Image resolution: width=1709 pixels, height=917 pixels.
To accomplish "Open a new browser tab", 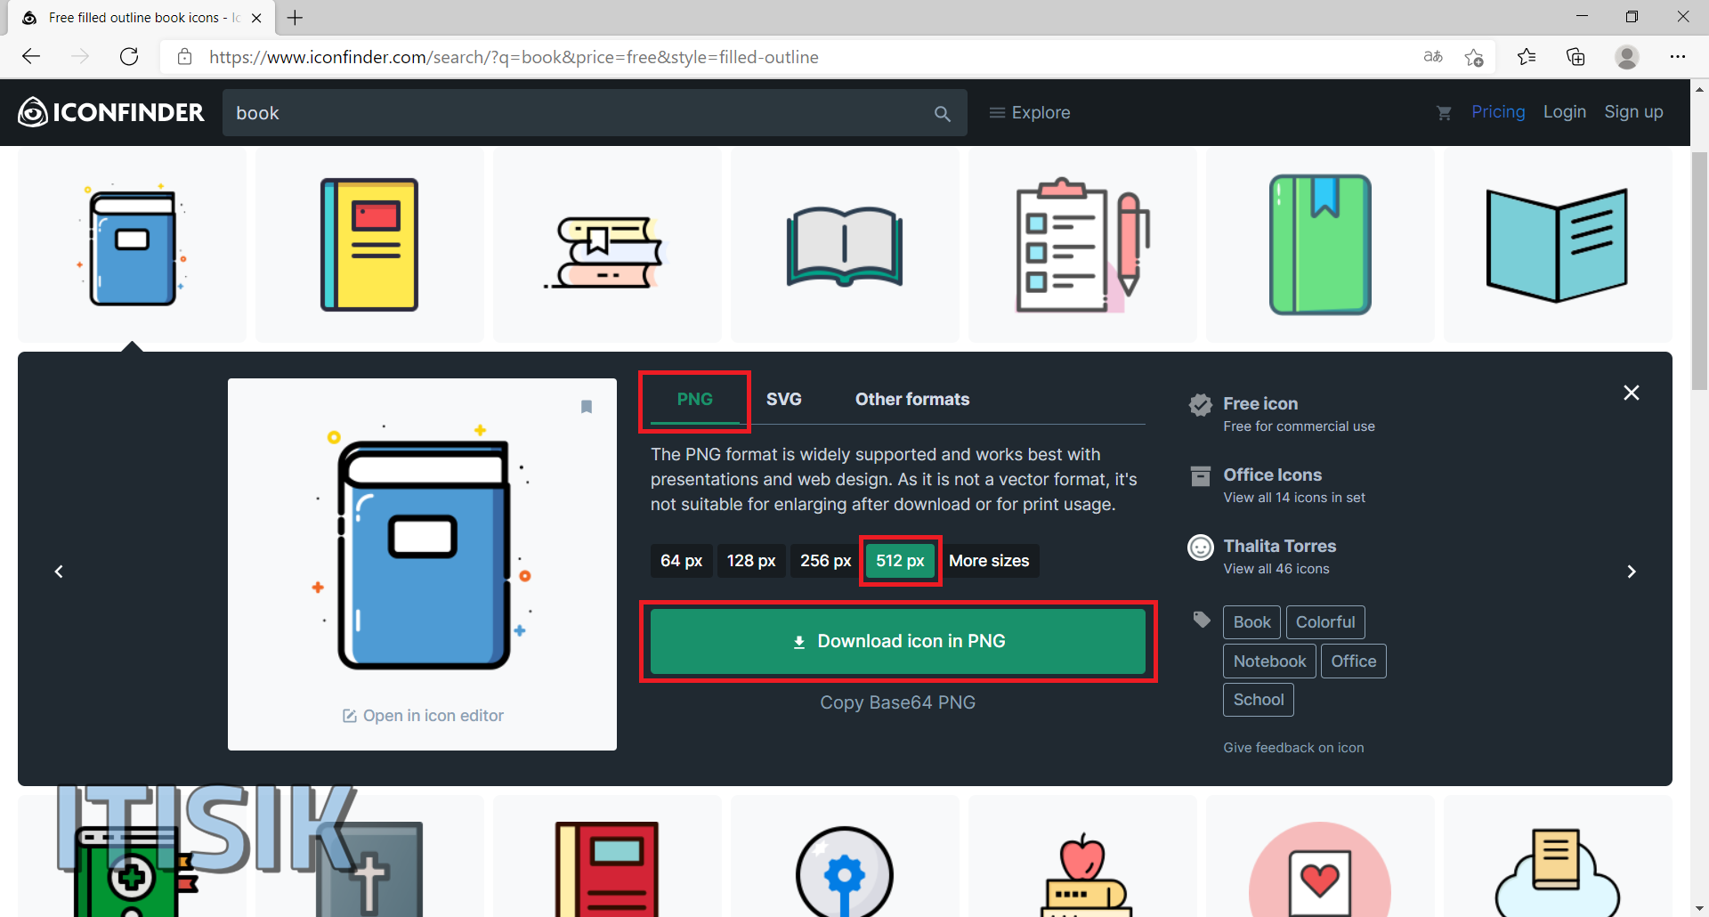I will (296, 18).
